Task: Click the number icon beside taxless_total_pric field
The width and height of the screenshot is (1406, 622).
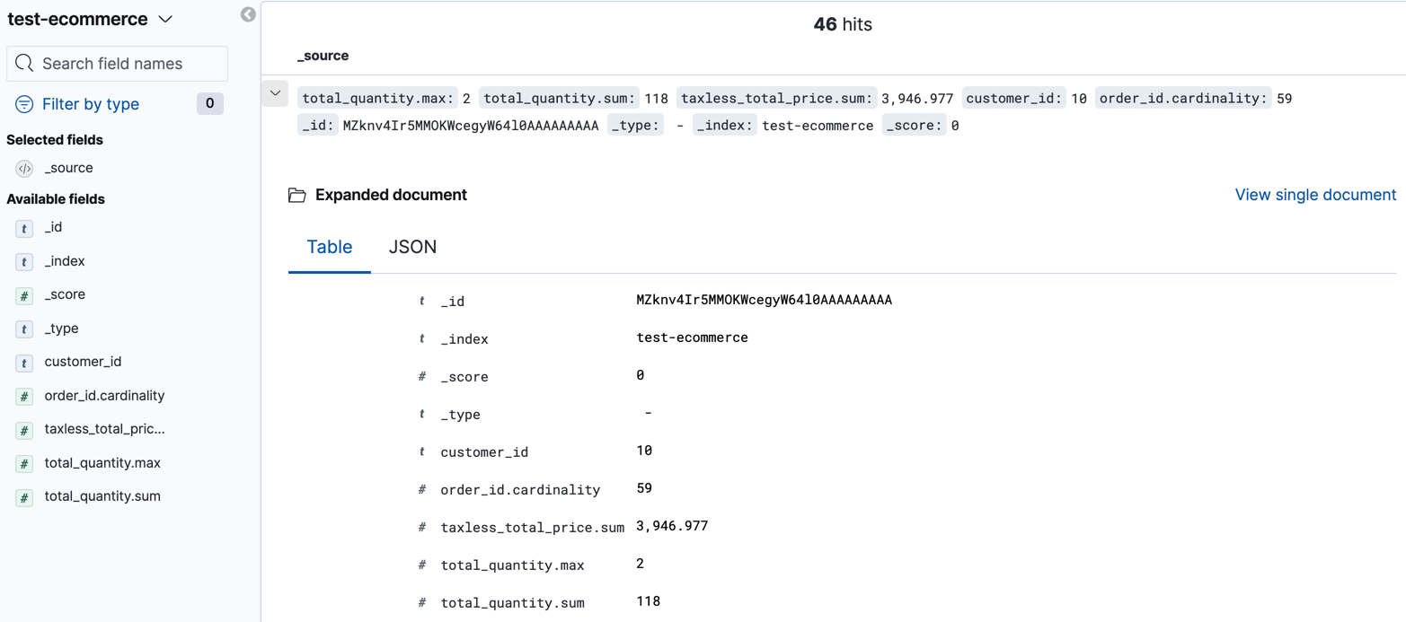Action: [x=23, y=428]
